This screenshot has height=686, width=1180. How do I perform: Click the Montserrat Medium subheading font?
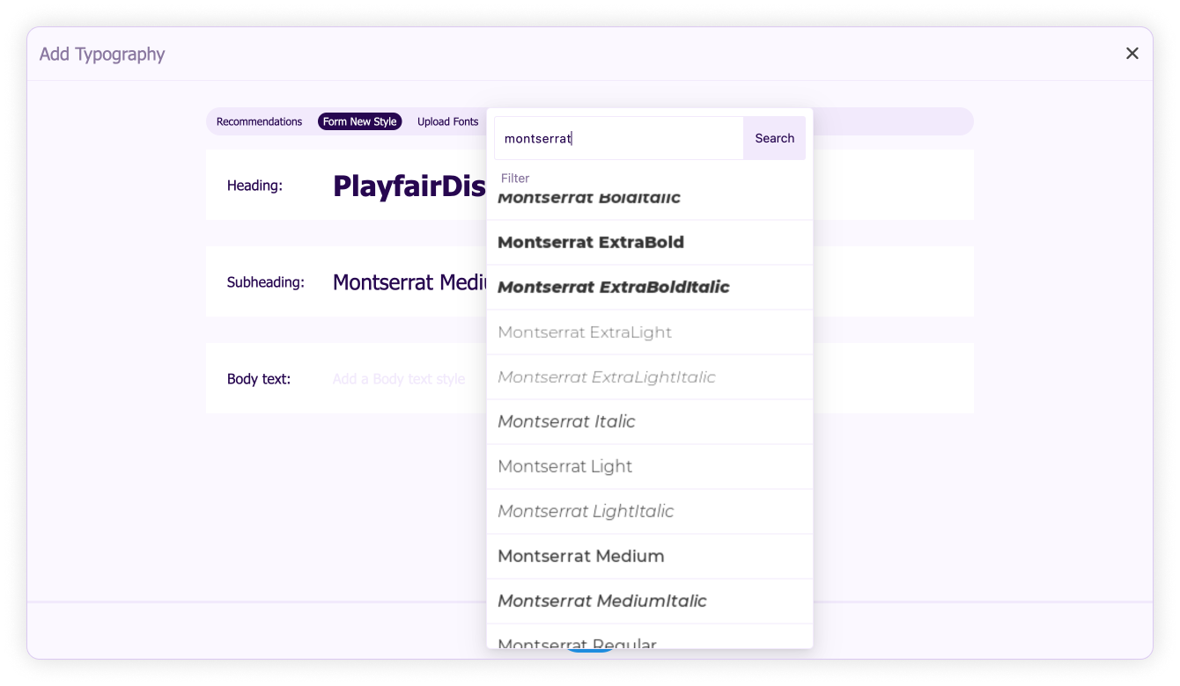point(409,282)
